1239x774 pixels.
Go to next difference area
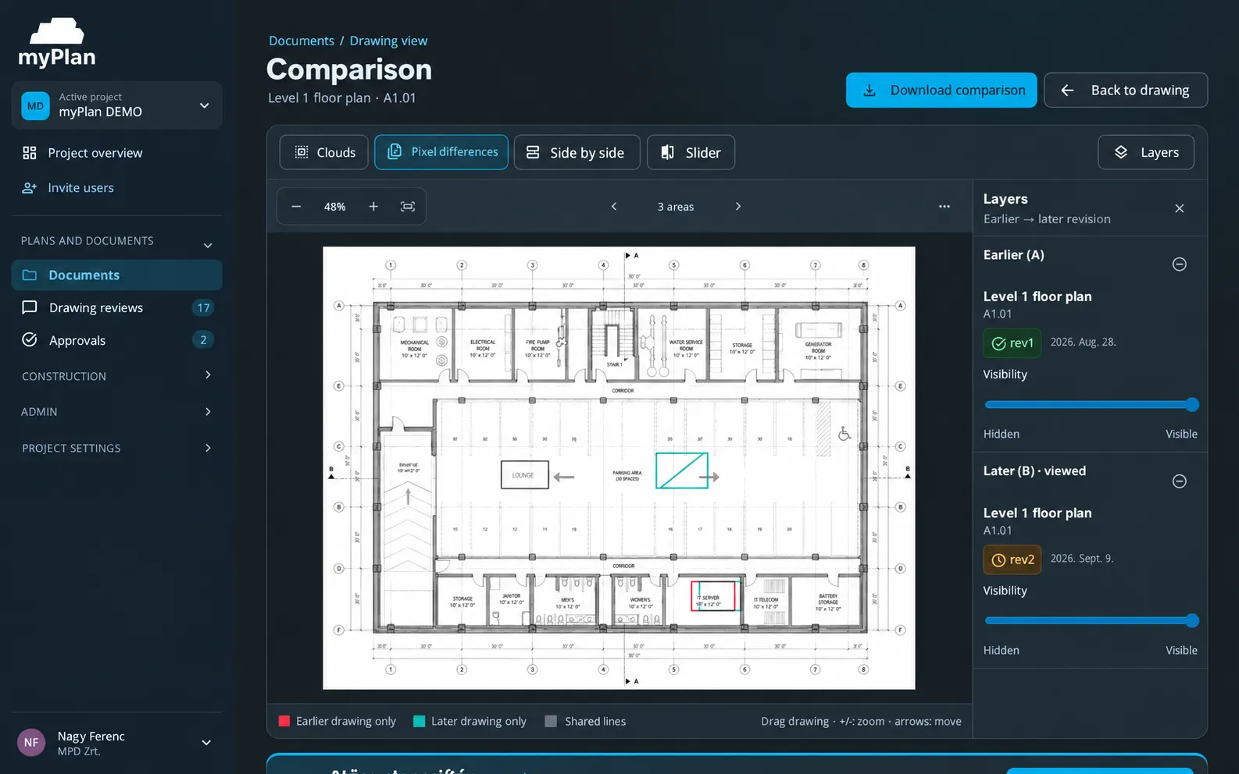click(738, 207)
